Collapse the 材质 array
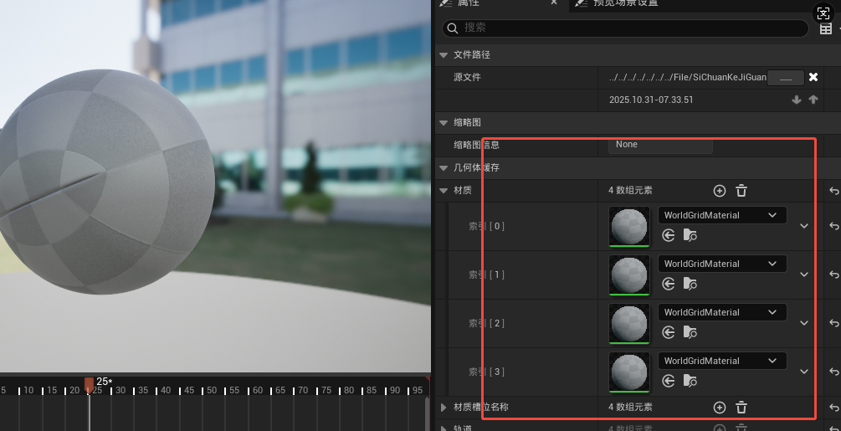 [x=444, y=190]
